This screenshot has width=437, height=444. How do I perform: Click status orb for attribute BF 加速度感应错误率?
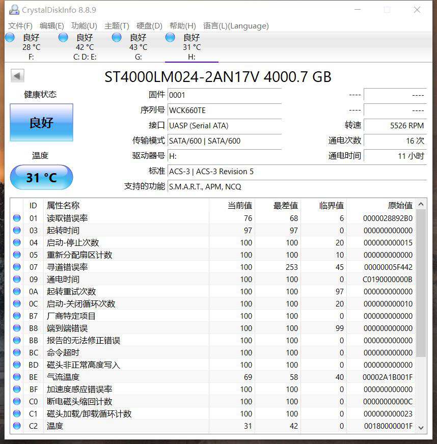17,389
